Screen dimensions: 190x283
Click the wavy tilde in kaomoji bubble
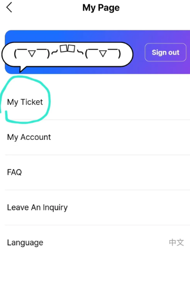point(54,52)
